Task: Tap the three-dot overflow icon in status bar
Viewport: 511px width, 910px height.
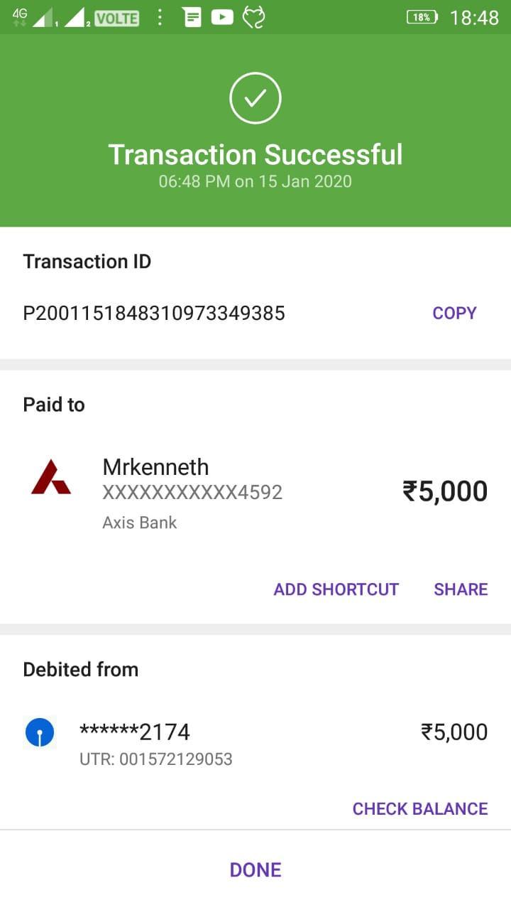Action: (160, 16)
